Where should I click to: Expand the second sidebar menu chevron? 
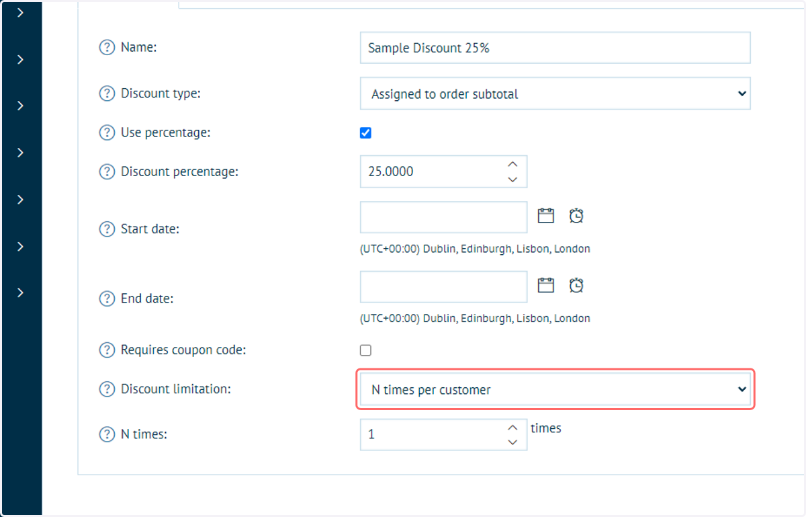[x=21, y=59]
